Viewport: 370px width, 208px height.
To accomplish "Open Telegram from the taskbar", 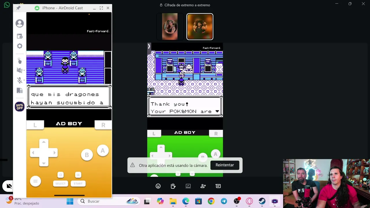I will (224, 201).
